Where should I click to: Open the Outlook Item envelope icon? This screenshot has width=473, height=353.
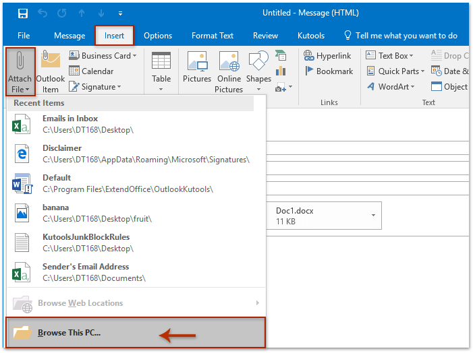click(51, 63)
